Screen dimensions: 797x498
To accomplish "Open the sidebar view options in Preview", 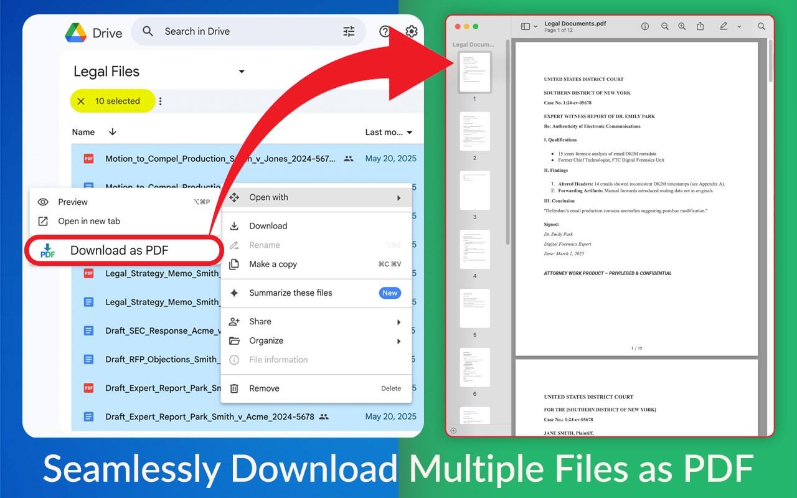I will (525, 26).
